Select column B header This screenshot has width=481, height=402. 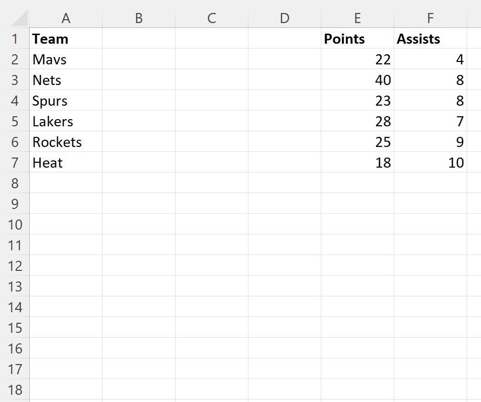coord(139,18)
